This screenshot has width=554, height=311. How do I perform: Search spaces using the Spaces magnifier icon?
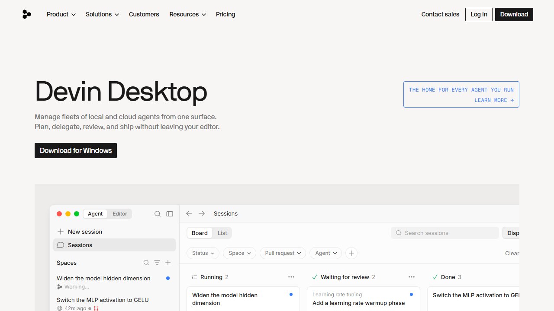(x=146, y=263)
